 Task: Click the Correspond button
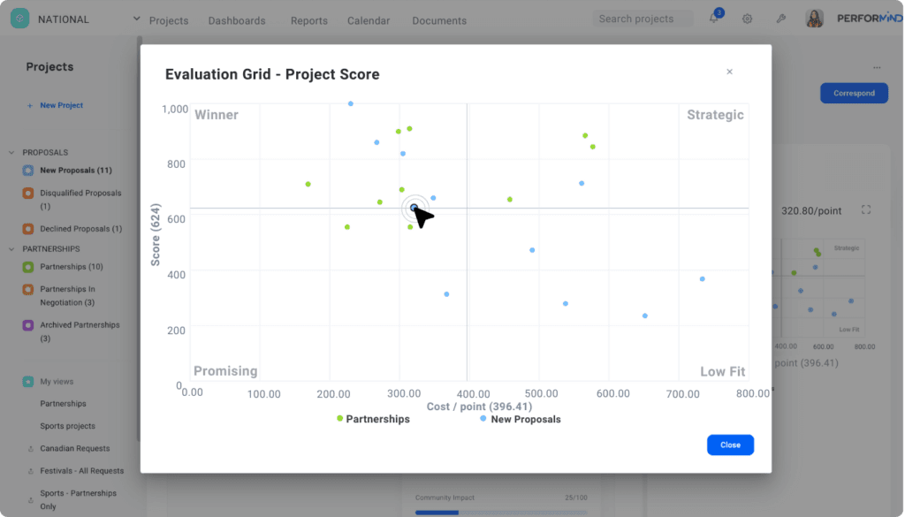click(854, 93)
